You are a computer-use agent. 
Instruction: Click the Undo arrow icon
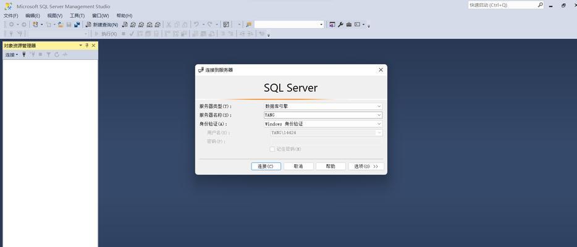click(x=196, y=24)
